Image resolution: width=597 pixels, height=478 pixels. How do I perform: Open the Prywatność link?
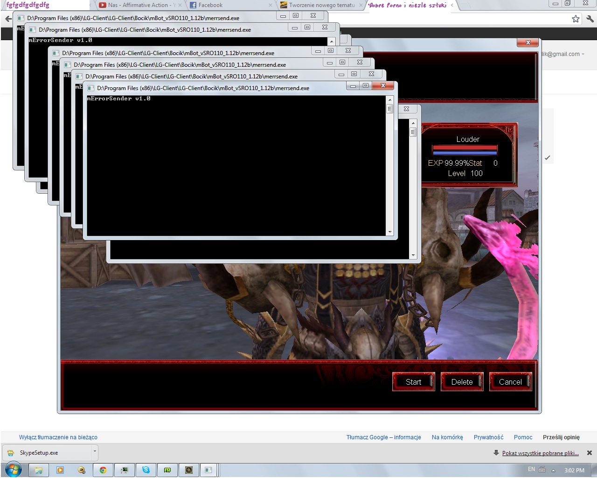point(488,437)
